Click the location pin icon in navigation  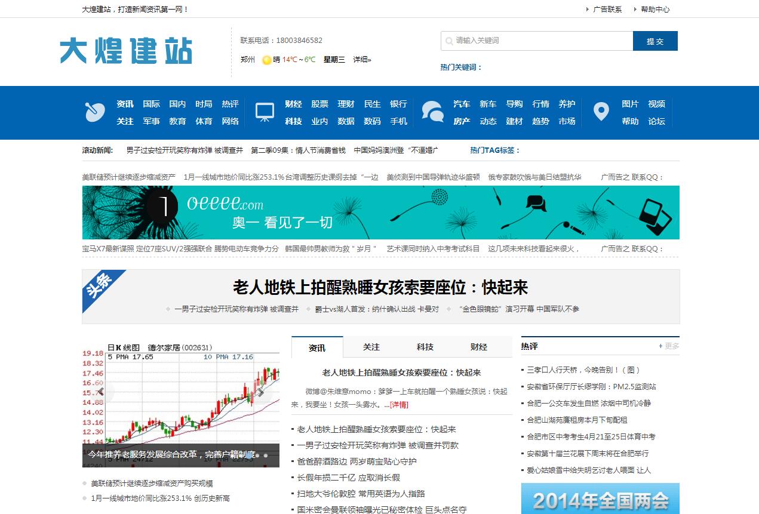(601, 112)
